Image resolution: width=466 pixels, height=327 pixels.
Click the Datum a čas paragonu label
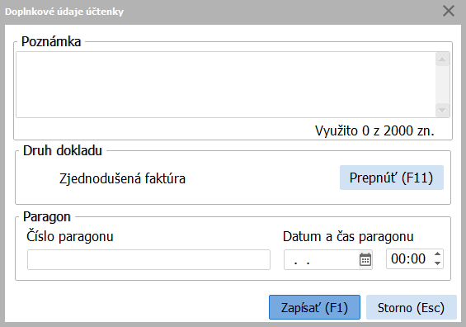(348, 237)
